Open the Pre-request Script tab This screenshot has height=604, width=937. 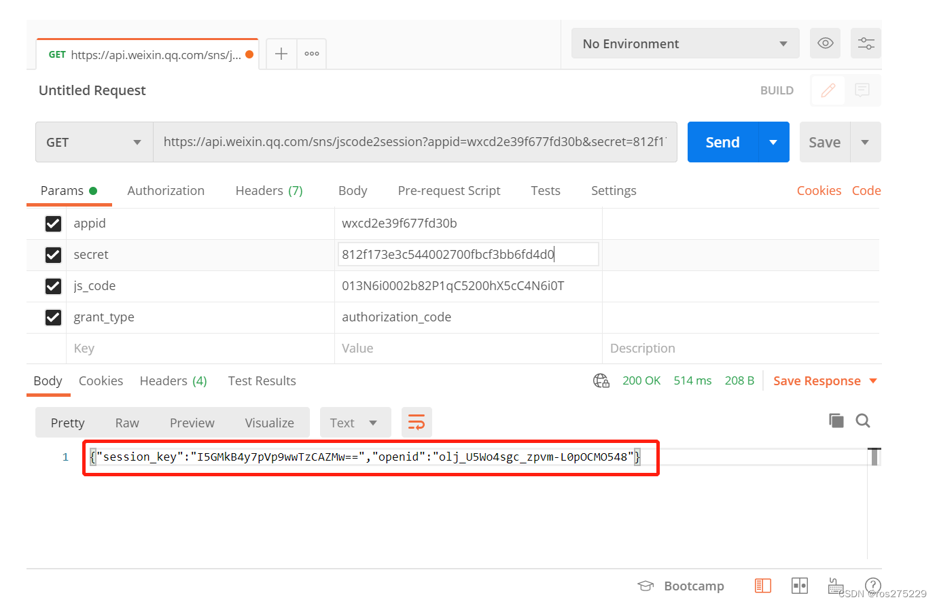coord(448,190)
